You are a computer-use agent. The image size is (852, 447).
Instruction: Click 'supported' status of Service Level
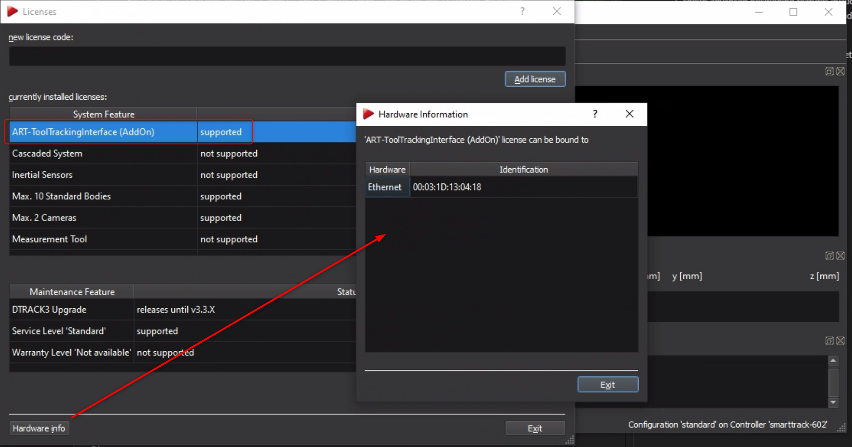coord(157,331)
